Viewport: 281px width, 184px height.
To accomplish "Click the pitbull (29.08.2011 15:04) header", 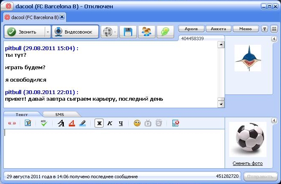I will tap(41, 48).
